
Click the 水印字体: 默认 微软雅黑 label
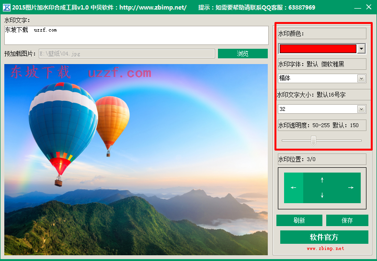[322, 64]
